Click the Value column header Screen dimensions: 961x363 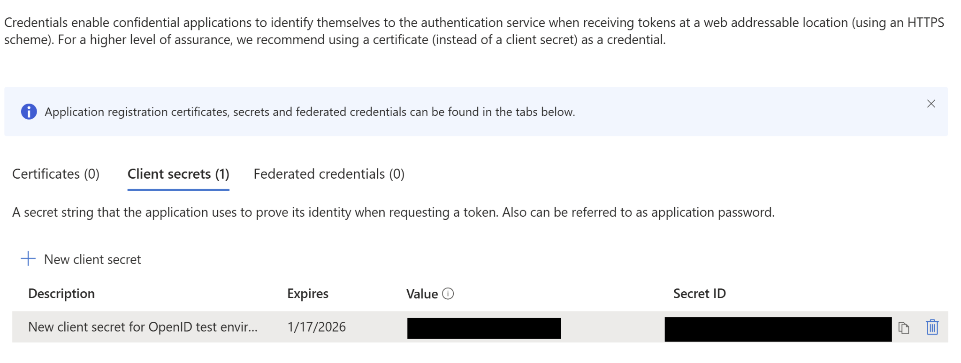pos(422,294)
